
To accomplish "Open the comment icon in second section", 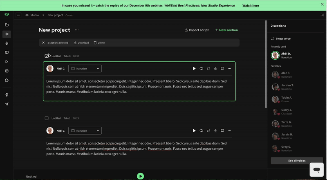I will coord(222,130).
